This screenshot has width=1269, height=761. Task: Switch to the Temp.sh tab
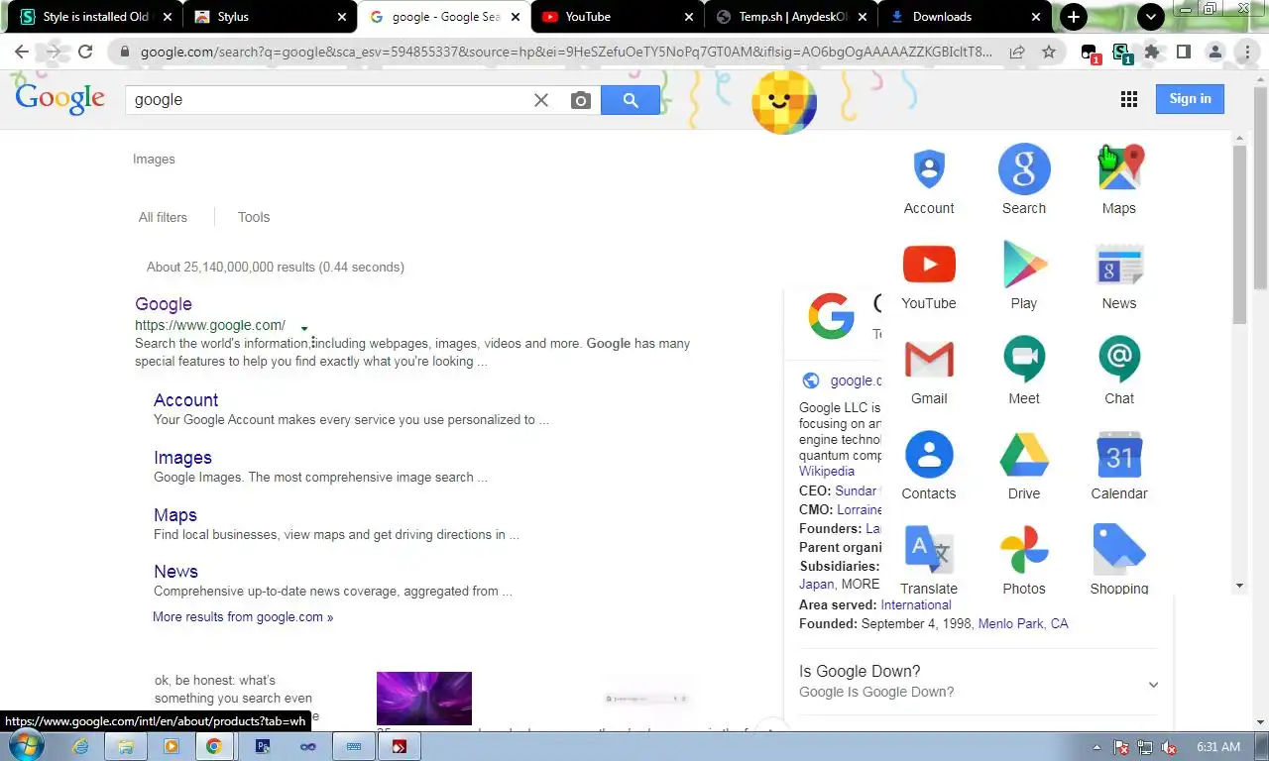(x=791, y=17)
